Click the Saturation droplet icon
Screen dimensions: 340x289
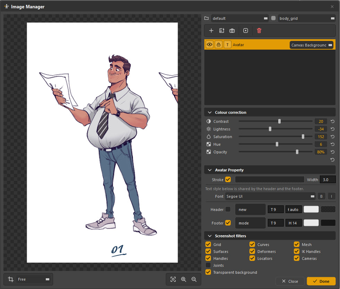(x=209, y=137)
